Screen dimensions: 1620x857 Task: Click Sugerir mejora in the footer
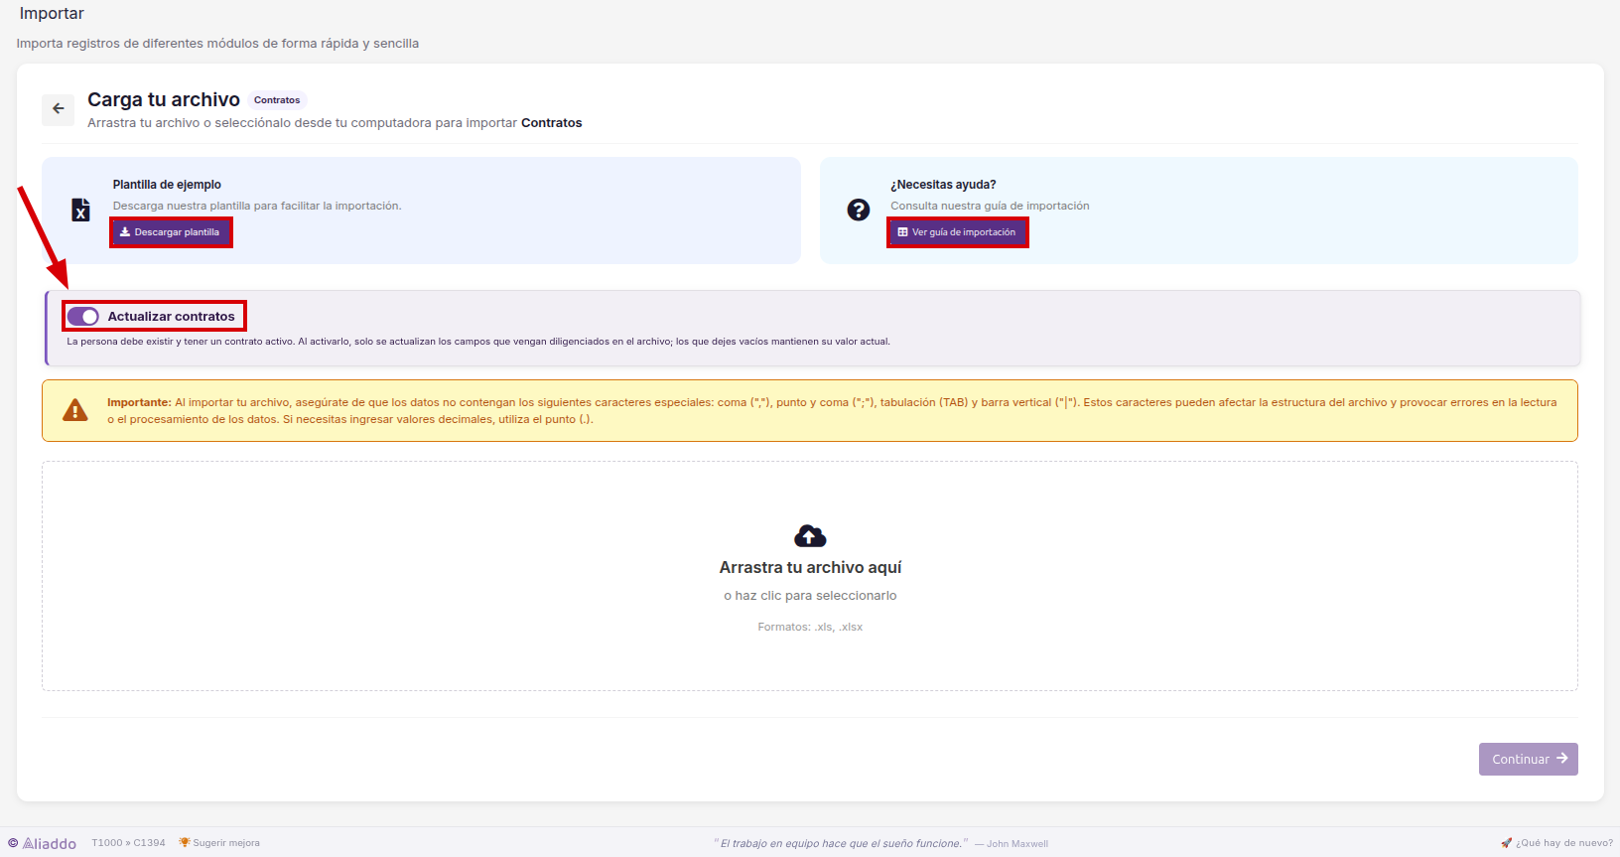219,843
